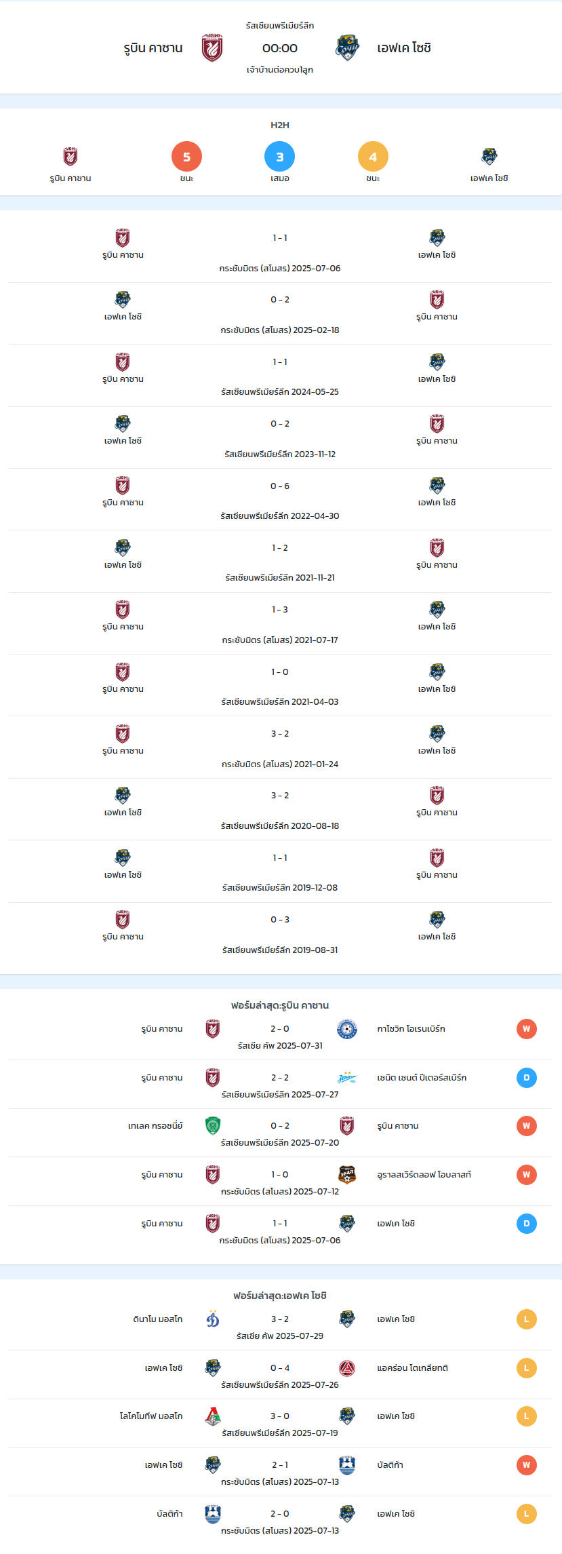
Task: Click the W badge for FK Sochi 2 - 1 match
Action: 527,1465
